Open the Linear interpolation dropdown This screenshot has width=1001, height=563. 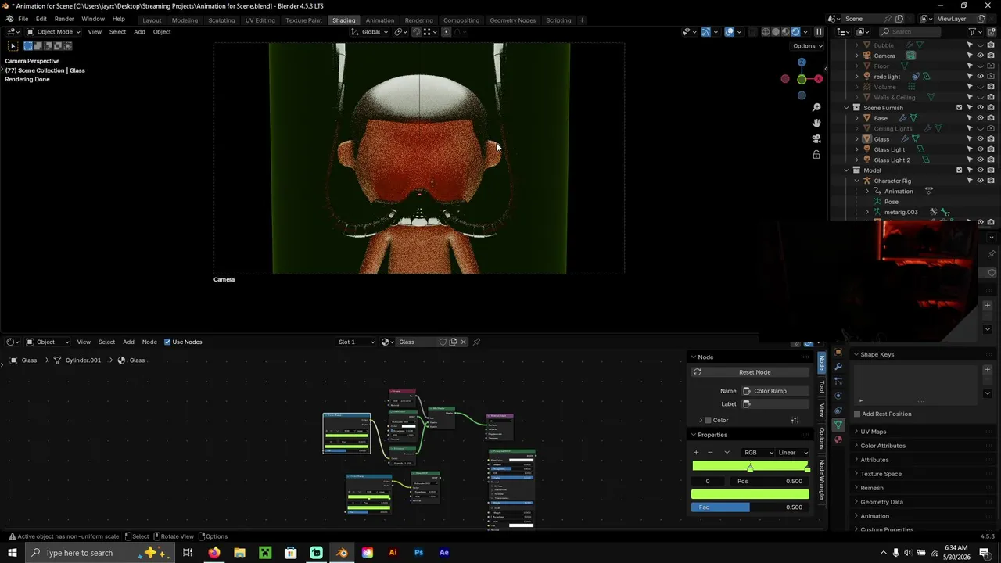pyautogui.click(x=793, y=453)
